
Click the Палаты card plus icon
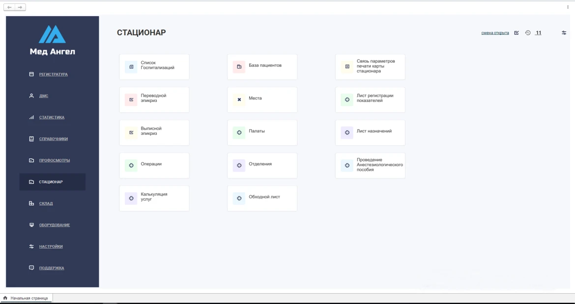(239, 133)
